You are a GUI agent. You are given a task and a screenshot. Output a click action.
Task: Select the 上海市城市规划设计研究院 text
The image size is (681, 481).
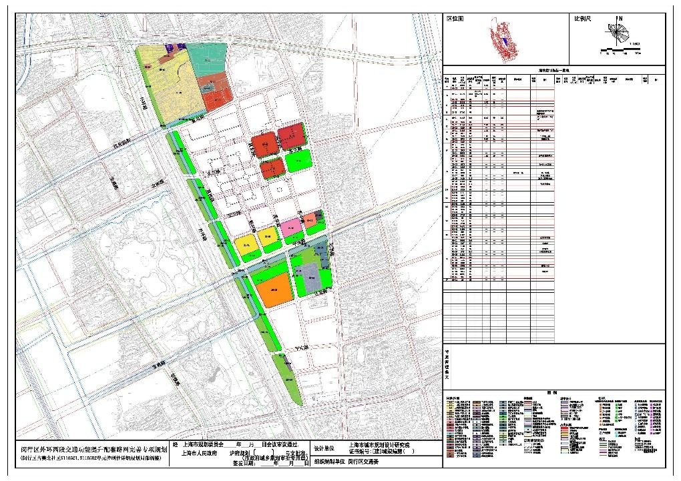379,446
